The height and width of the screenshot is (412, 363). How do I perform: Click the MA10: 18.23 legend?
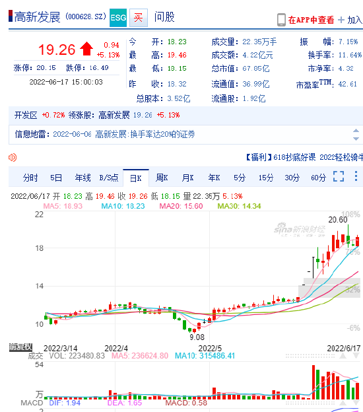[123, 206]
